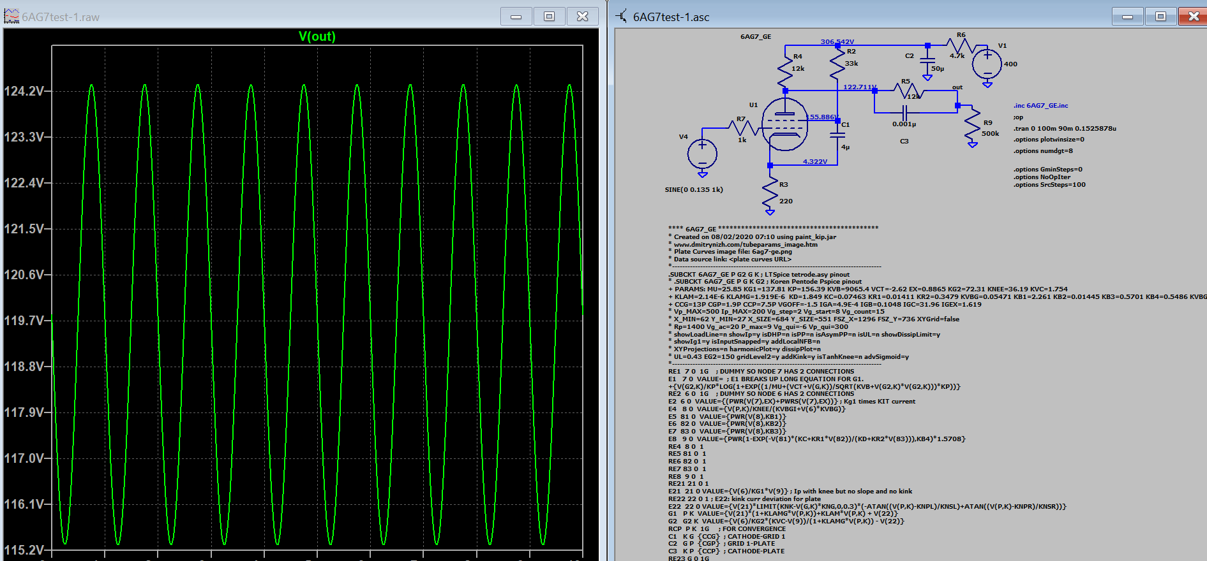Click the ground symbol below capacitor C2
Screen dimensions: 1207x561
[927, 77]
